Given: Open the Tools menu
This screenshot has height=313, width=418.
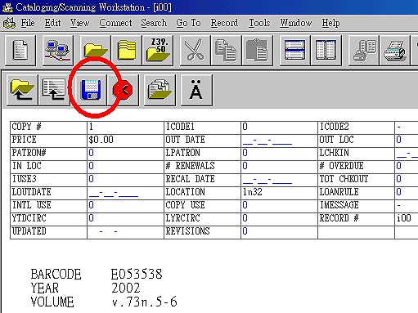Looking at the screenshot, I should pos(259,23).
